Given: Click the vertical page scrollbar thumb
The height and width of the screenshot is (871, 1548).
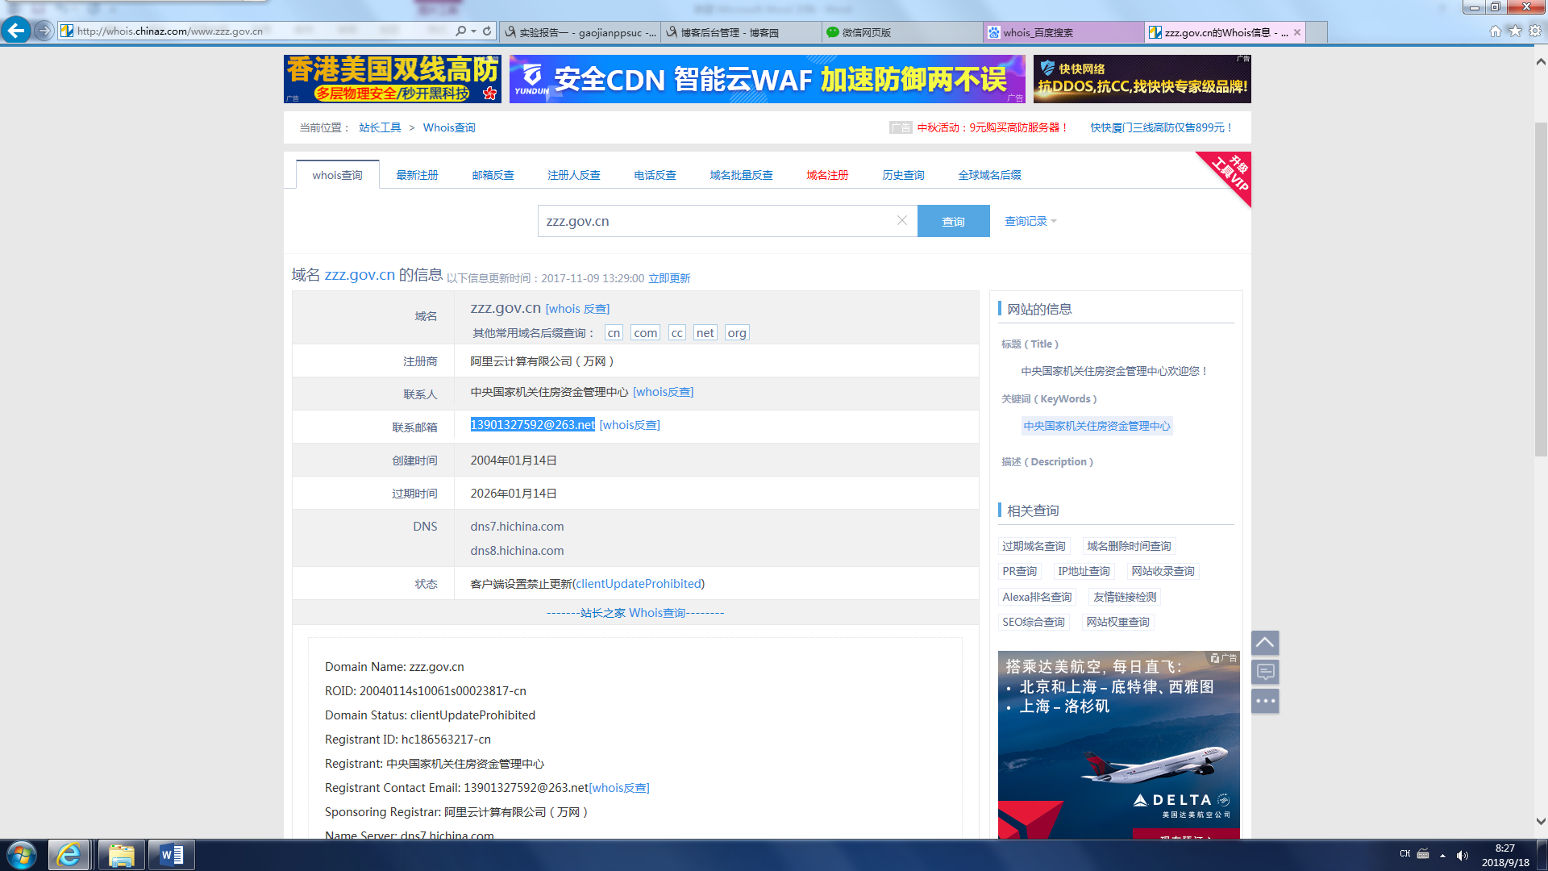Looking at the screenshot, I should pyautogui.click(x=1541, y=290).
